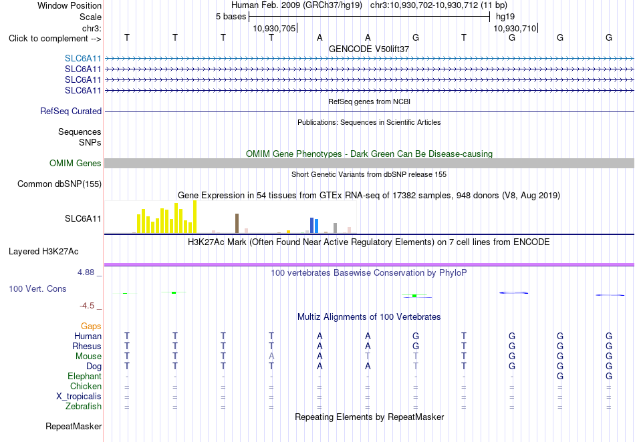Click the faded T base in Dog row
The height and width of the screenshot is (442, 635).
pos(416,367)
